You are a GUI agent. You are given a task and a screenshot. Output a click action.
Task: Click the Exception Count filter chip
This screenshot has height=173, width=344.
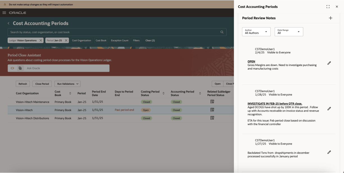coord(119,40)
